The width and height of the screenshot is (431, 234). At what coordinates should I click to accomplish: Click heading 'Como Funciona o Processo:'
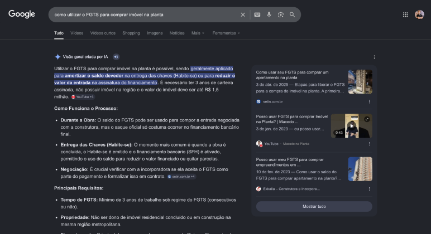tap(86, 108)
